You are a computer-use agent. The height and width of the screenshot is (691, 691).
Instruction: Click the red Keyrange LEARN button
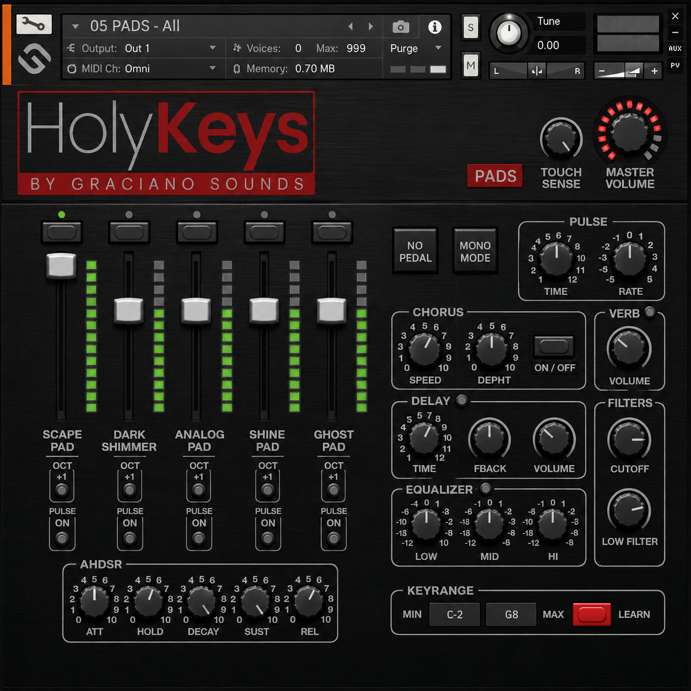(x=592, y=614)
